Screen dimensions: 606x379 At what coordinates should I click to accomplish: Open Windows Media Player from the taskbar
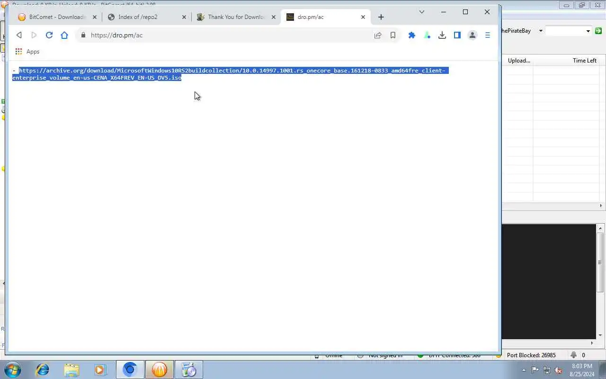pos(100,370)
